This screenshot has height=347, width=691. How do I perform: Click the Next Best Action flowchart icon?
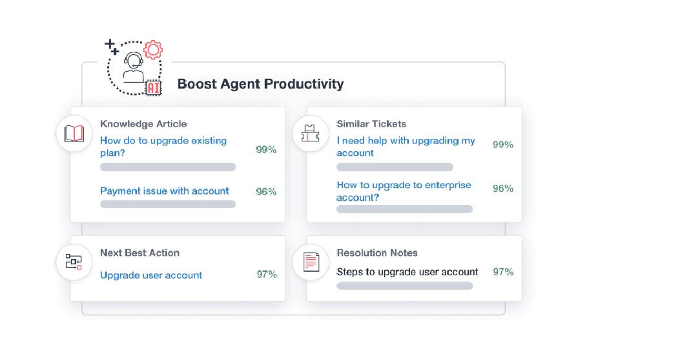tap(74, 262)
